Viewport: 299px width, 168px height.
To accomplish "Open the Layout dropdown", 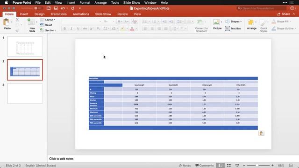I will (48, 20).
